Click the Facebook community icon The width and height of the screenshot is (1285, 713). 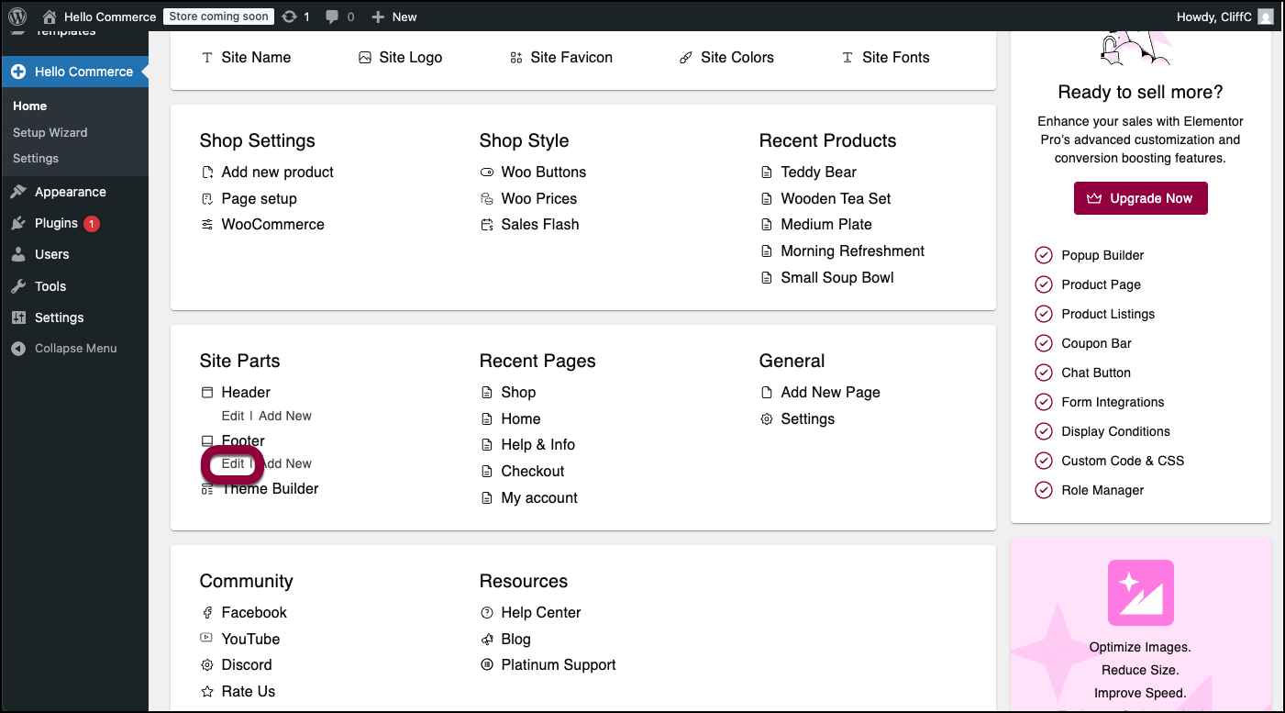coord(207,613)
